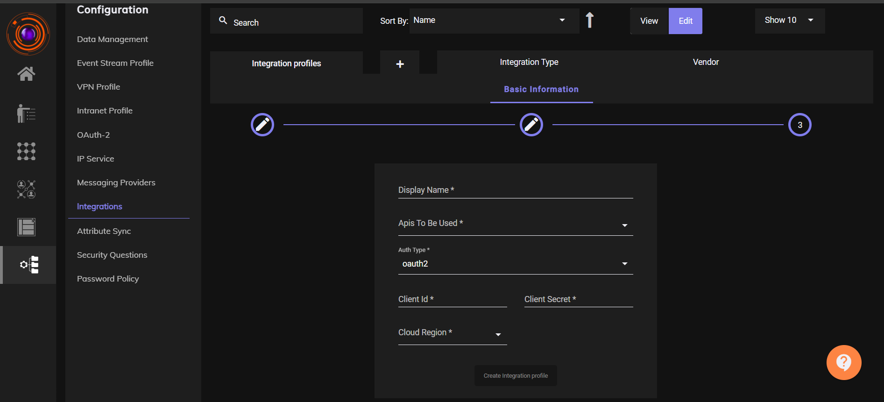The width and height of the screenshot is (884, 402).
Task: Open the list report sidebar icon
Action: 26,227
